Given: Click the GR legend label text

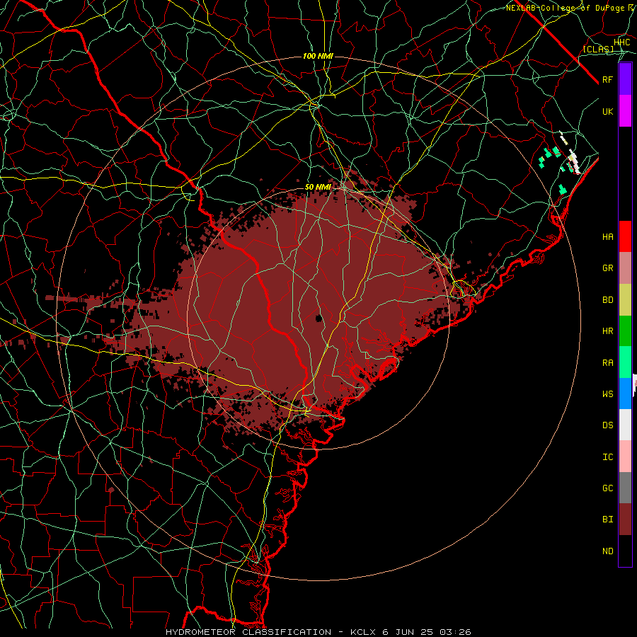Looking at the screenshot, I should click(608, 268).
